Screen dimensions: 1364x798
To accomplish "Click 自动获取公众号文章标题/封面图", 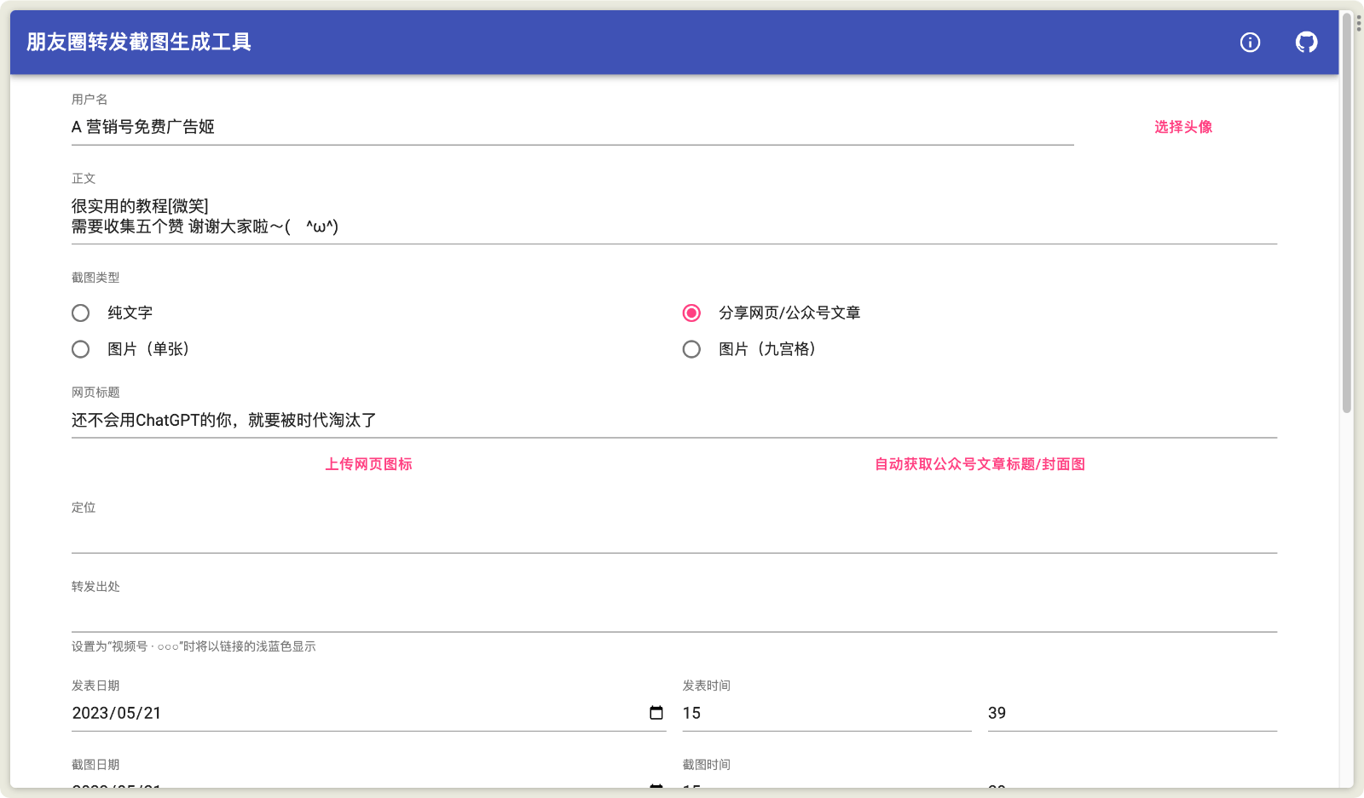I will (x=979, y=464).
